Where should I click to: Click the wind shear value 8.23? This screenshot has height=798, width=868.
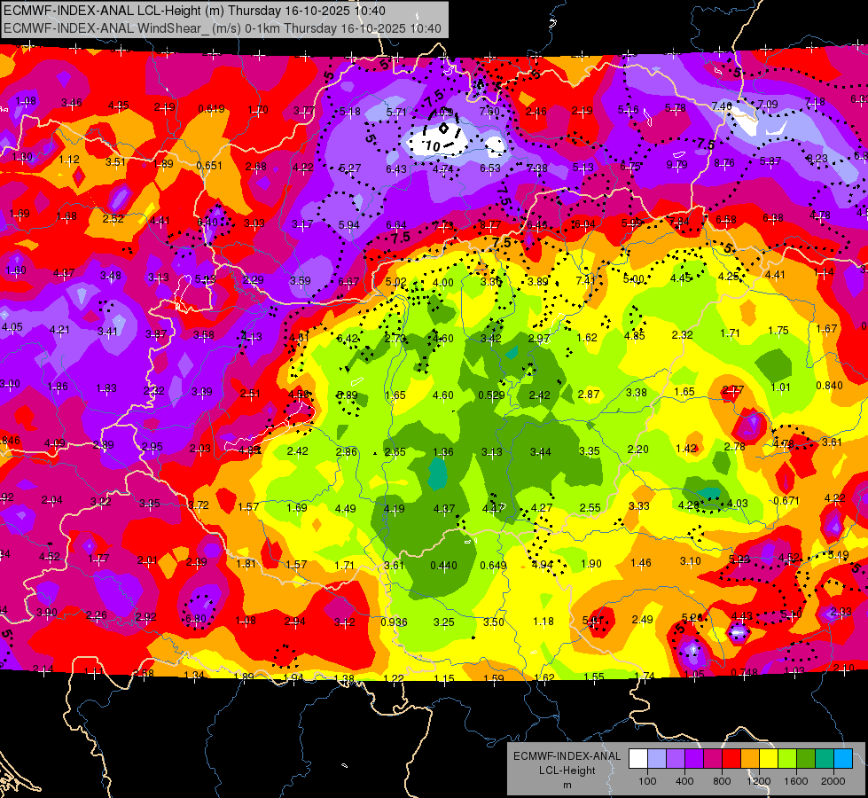[817, 159]
